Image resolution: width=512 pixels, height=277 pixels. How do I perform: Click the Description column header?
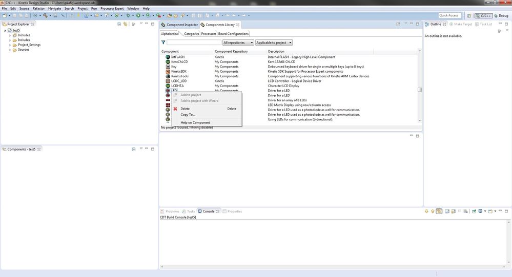[x=276, y=51]
